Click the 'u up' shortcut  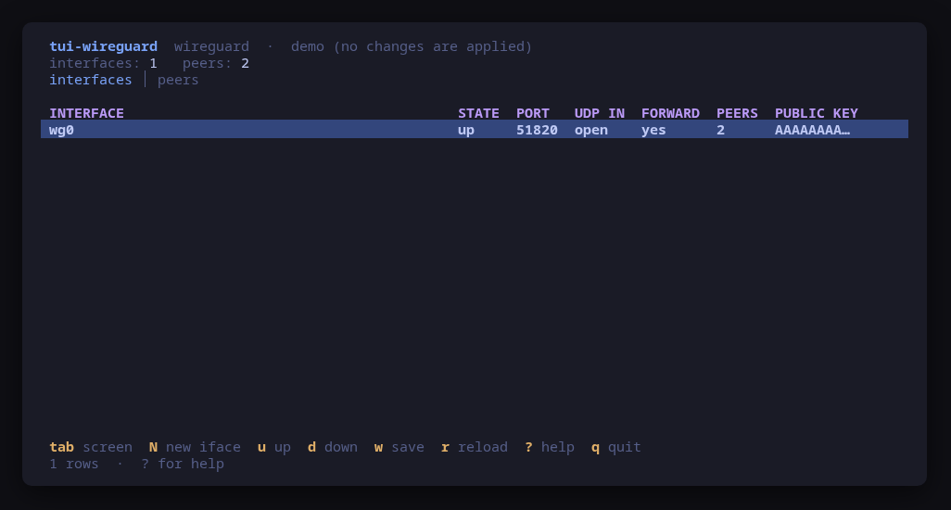tap(274, 447)
